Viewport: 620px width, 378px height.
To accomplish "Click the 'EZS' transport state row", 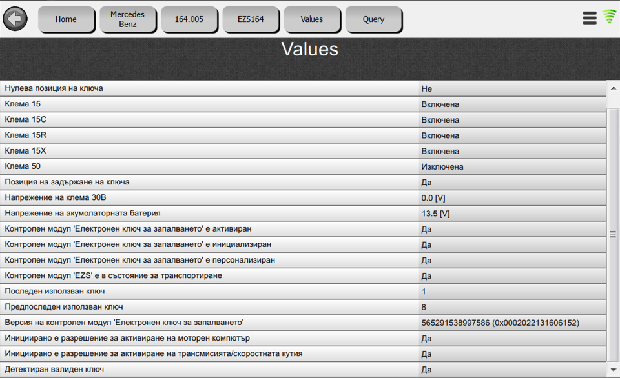I will (x=302, y=275).
